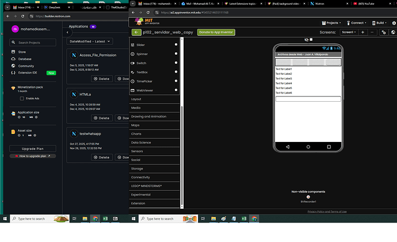
Task: Click the remove screen minus icon
Action: click(x=372, y=32)
